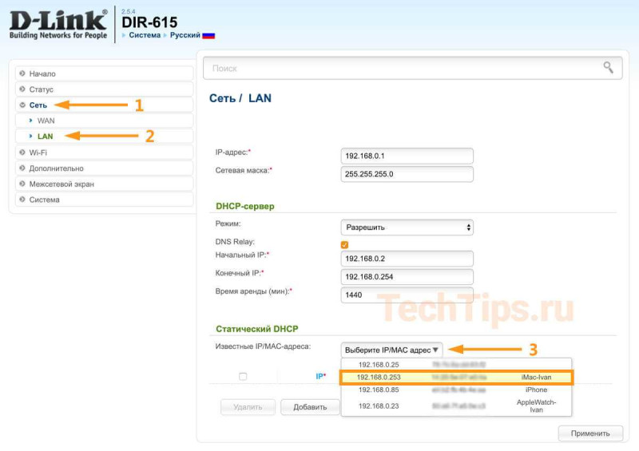Disable the DNS Relay checkbox
This screenshot has height=451, width=639.
344,244
